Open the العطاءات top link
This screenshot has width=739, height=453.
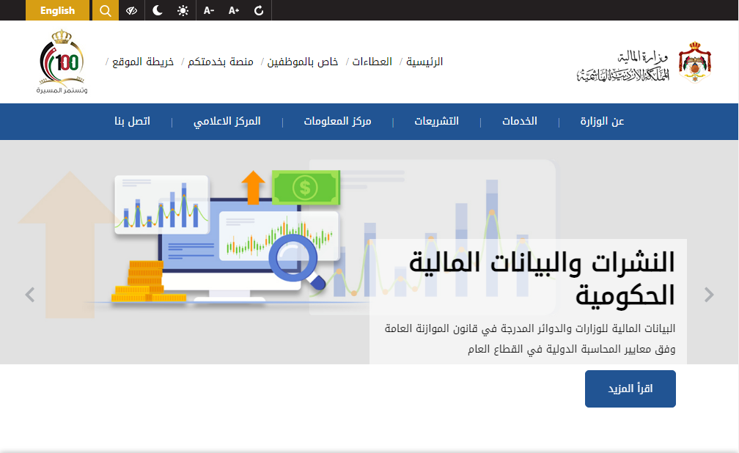(372, 62)
